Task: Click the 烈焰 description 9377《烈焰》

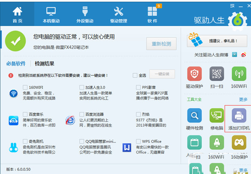Action: pyautogui.click(x=151, y=123)
